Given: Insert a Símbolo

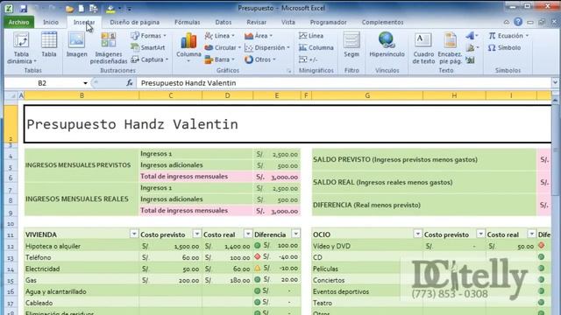Looking at the screenshot, I should click(505, 47).
